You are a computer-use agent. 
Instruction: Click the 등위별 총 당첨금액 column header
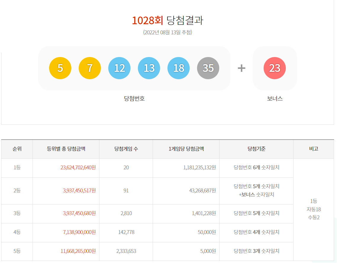(x=66, y=149)
